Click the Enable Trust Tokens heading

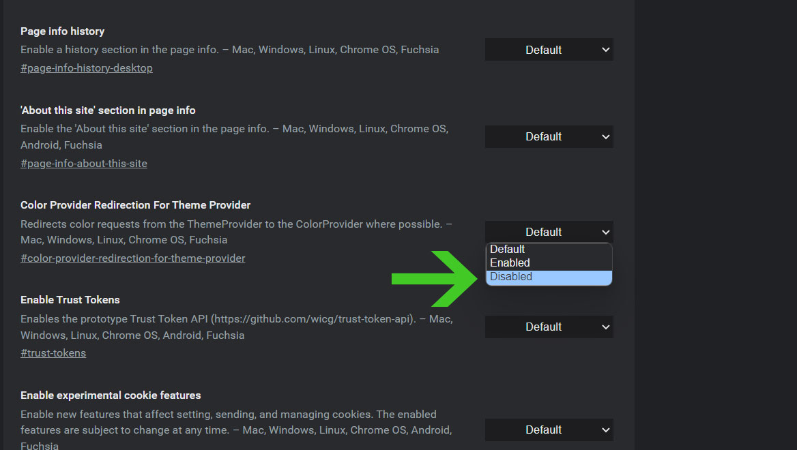click(70, 300)
